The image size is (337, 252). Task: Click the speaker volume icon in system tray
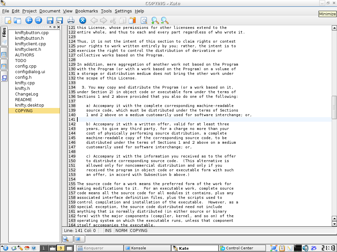[x=305, y=248]
